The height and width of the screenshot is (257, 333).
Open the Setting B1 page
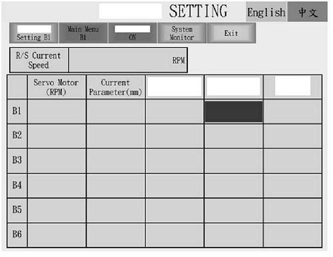34,33
